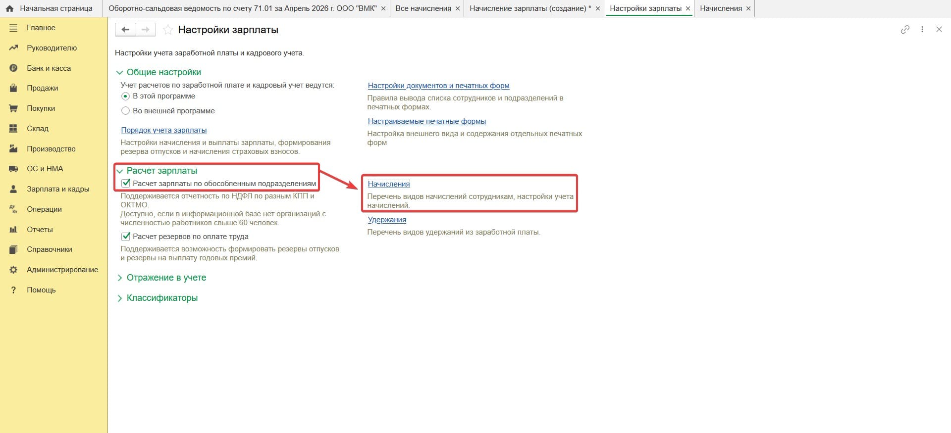Select the 'В этой программе' radio button

(x=125, y=96)
